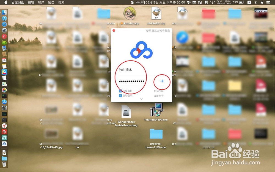
Task: Click the brightness sun icon in menu bar
Action: 138,2
